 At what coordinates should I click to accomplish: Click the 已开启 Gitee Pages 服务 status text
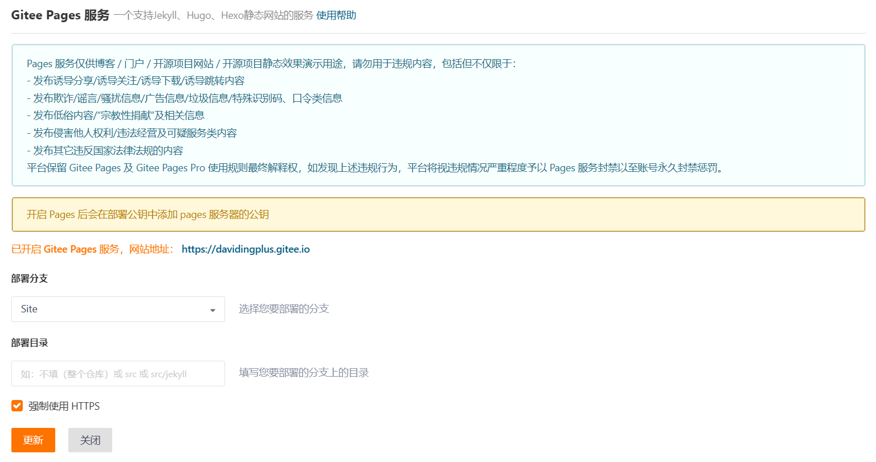(x=92, y=249)
